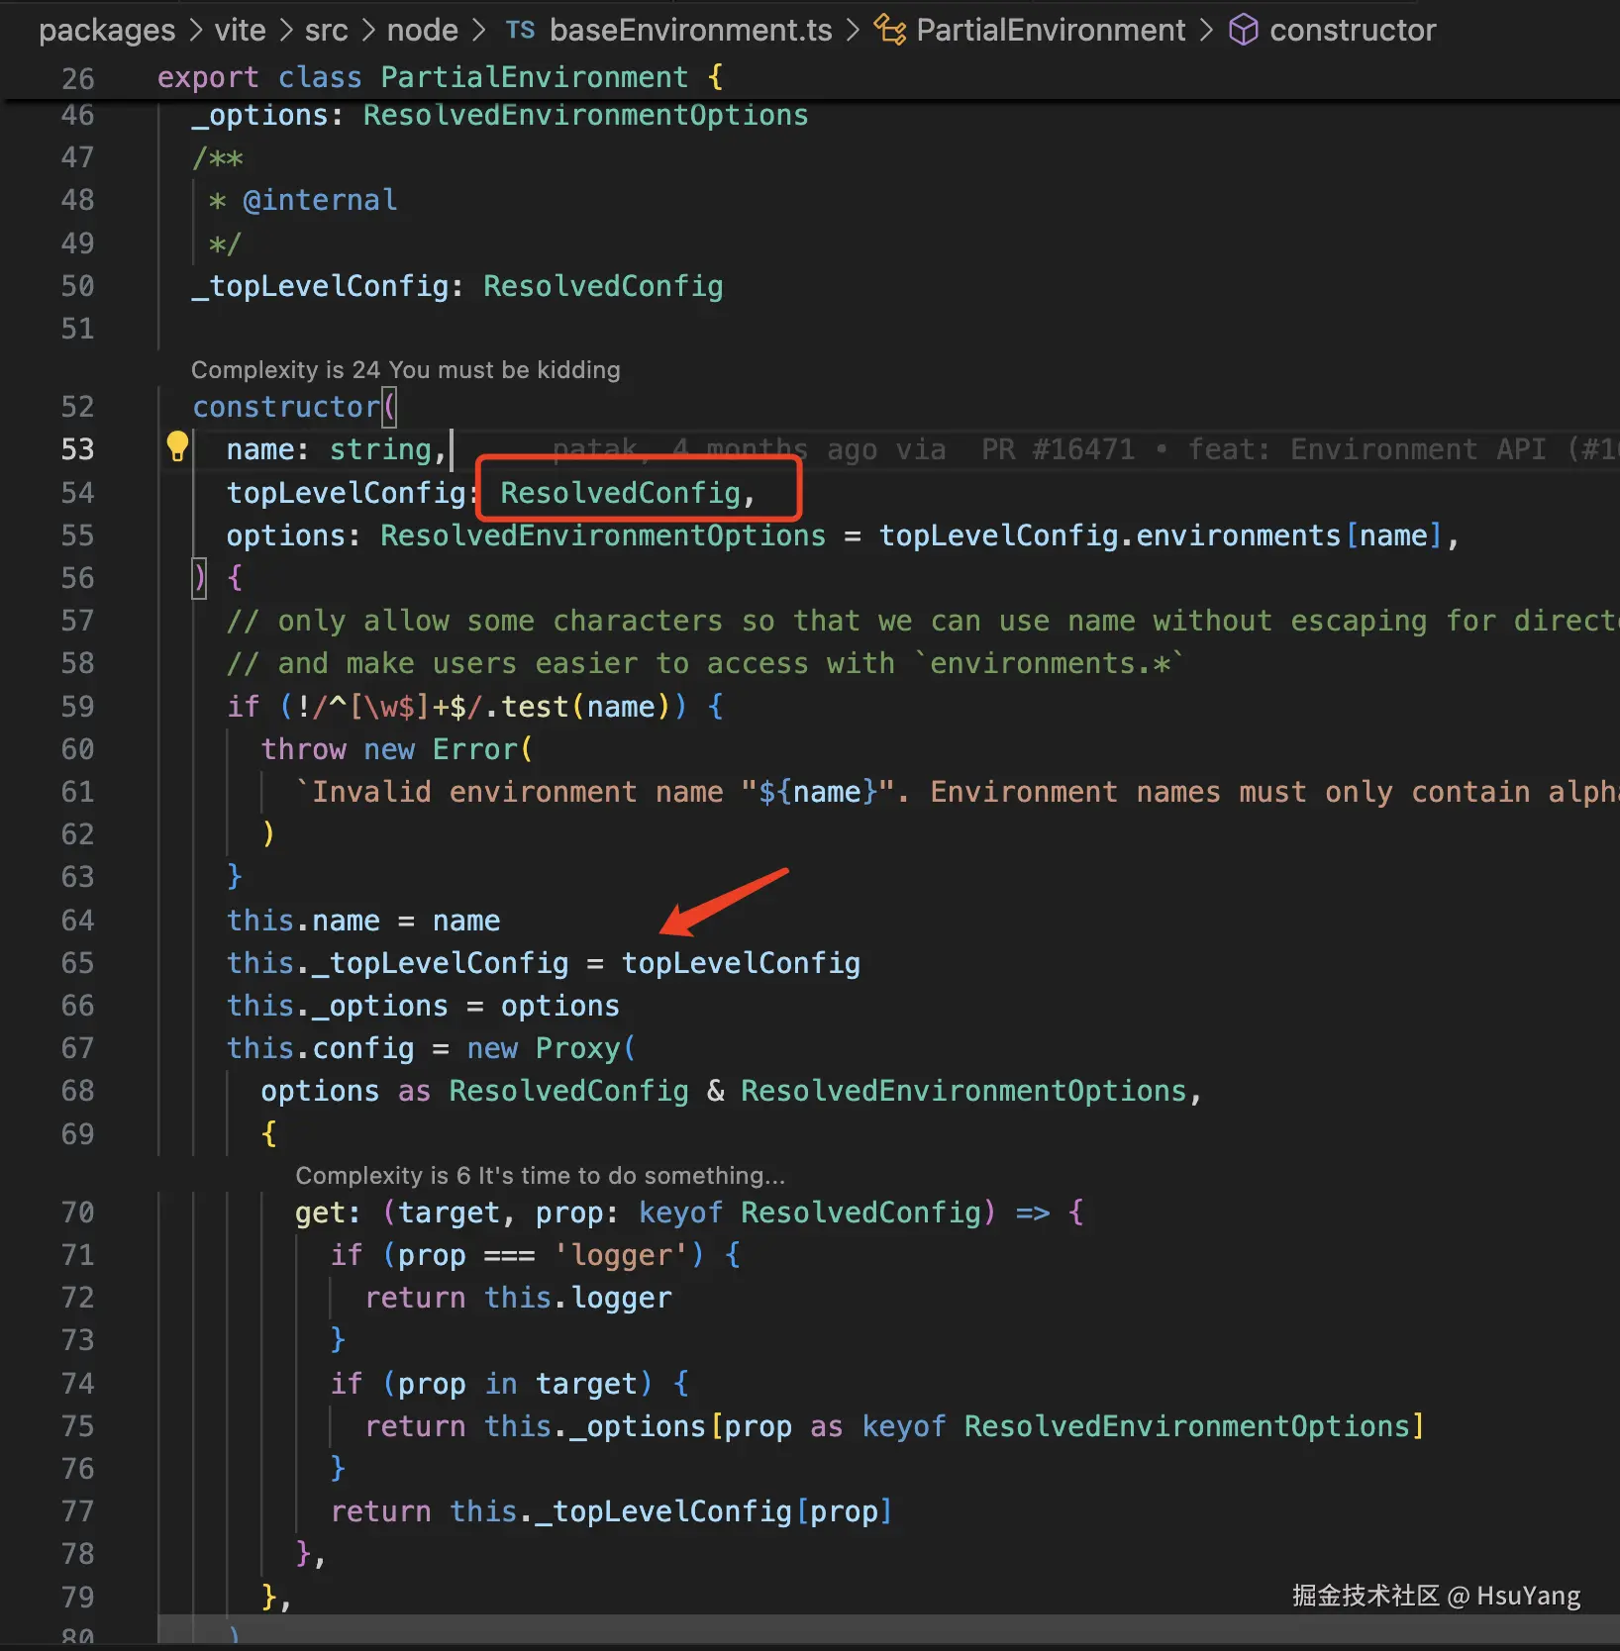1620x1651 pixels.
Task: Click the class symbol icon before PartialEnvironment breadcrumb
Action: click(889, 30)
